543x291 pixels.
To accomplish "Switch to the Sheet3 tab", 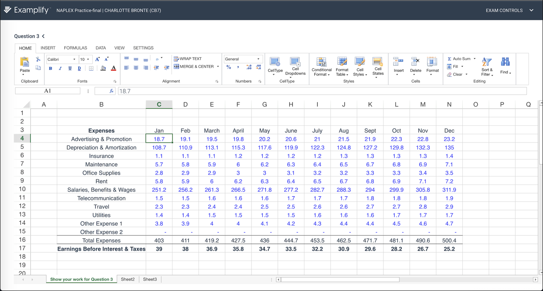I will (150, 279).
